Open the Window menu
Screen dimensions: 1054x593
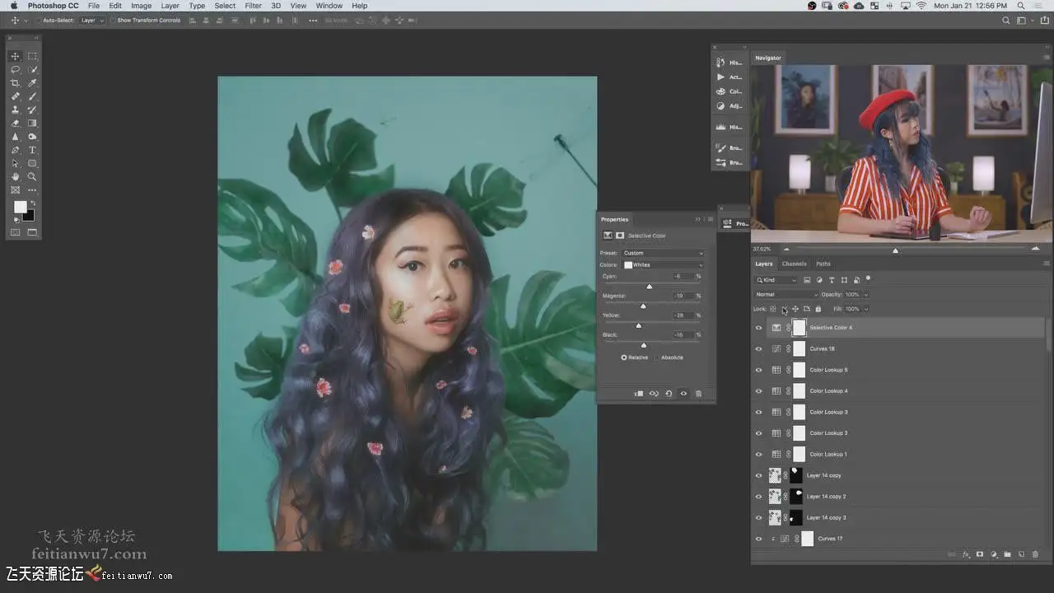(329, 6)
